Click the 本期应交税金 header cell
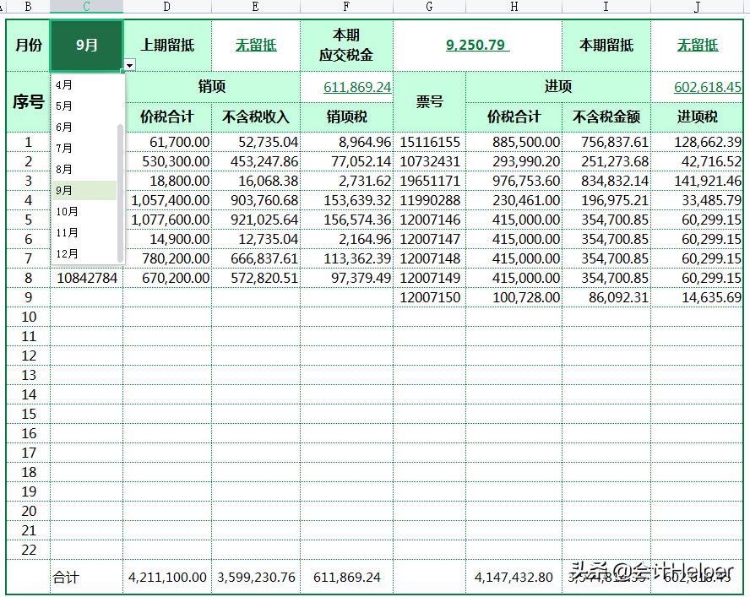 tap(347, 46)
